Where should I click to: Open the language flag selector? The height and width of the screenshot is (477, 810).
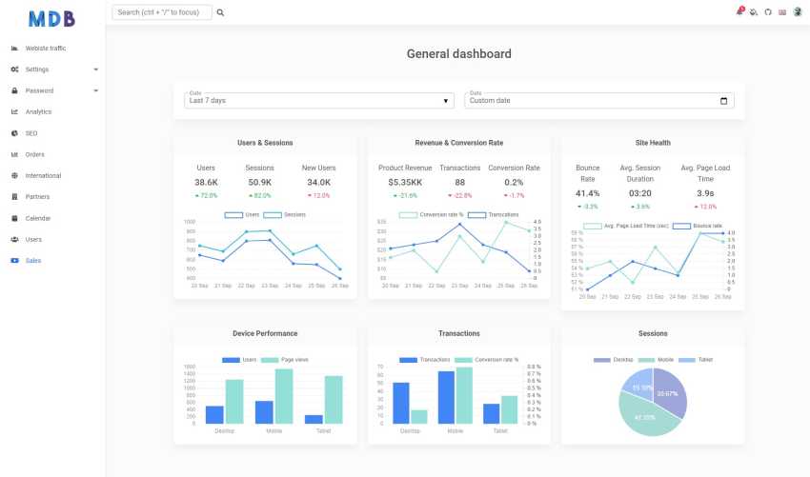coord(782,12)
